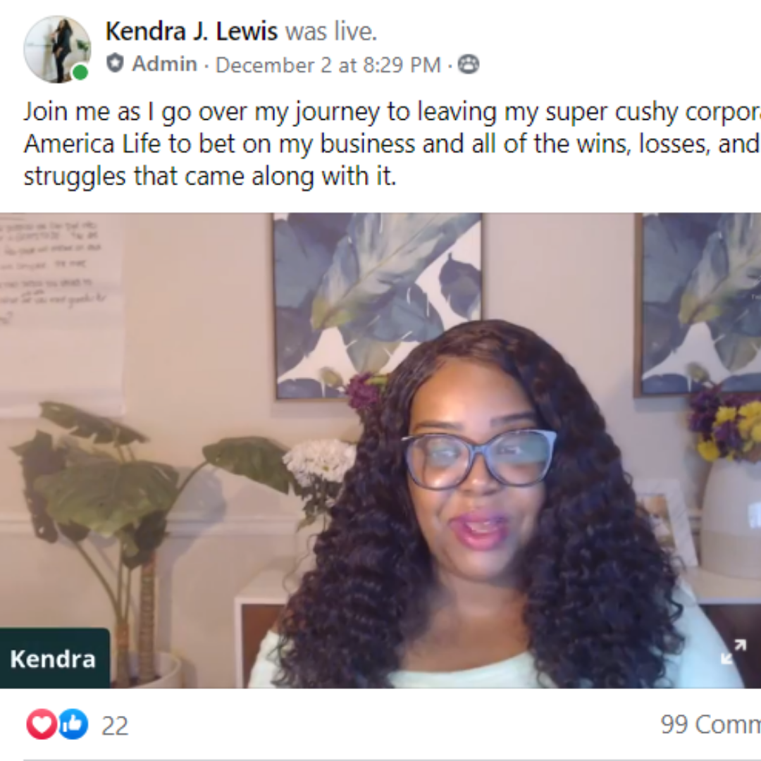Select the Admin label text
Image resolution: width=761 pixels, height=761 pixels.
pos(164,63)
